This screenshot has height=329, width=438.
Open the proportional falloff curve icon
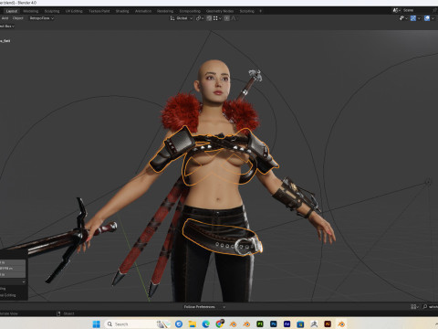pos(234,18)
